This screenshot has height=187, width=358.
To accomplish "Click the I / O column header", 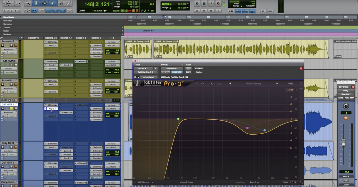I will 112,38.
